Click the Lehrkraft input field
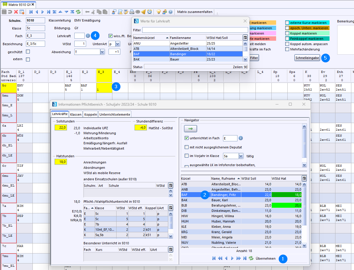Image resolution: width=354 pixels, height=270 pixels. click(x=79, y=36)
